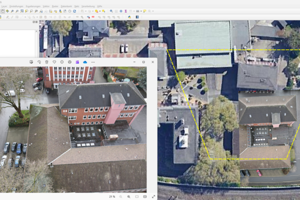The image size is (300, 200).
Task: Click the fit-to-window icon in photo viewer
Action: [137, 196]
